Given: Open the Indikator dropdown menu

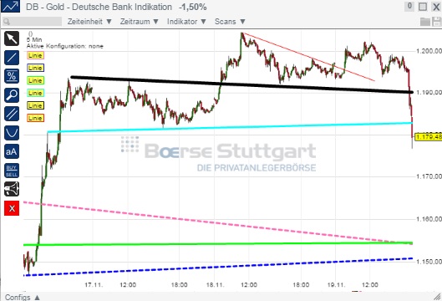Looking at the screenshot, I should click(x=186, y=22).
